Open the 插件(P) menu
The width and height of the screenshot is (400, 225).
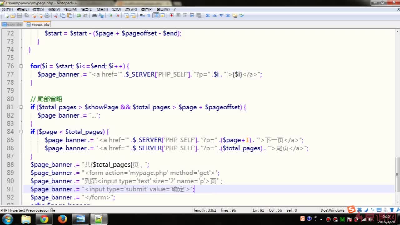[147, 9]
